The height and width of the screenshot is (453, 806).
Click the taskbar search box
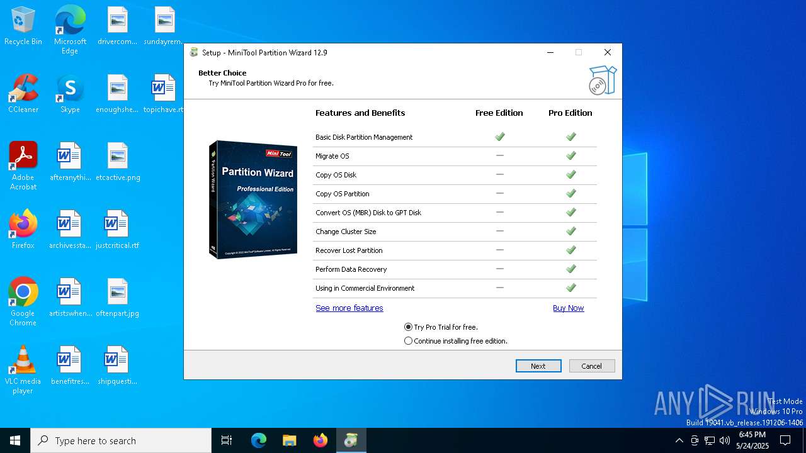coord(121,440)
